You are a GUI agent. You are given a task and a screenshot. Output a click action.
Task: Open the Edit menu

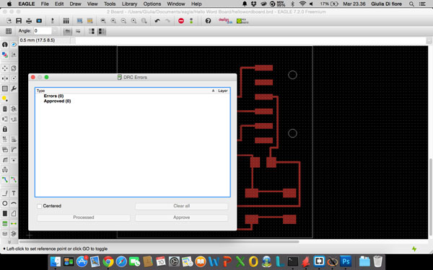tap(59, 4)
